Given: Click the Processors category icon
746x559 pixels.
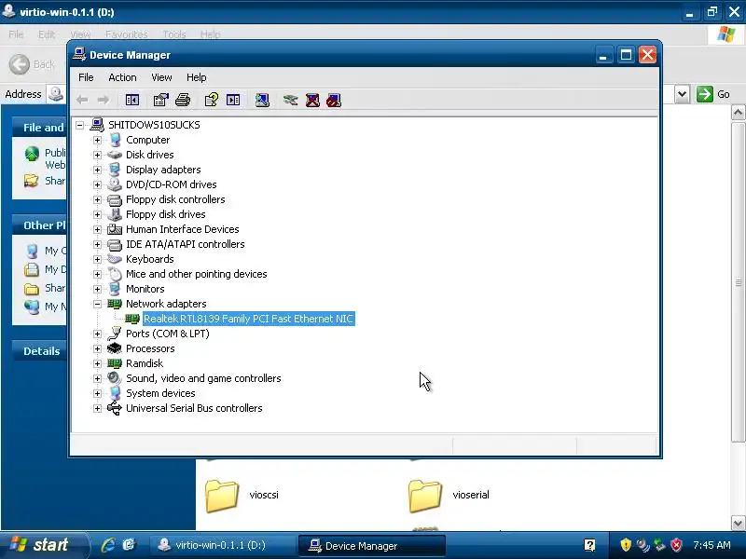Looking at the screenshot, I should (114, 348).
